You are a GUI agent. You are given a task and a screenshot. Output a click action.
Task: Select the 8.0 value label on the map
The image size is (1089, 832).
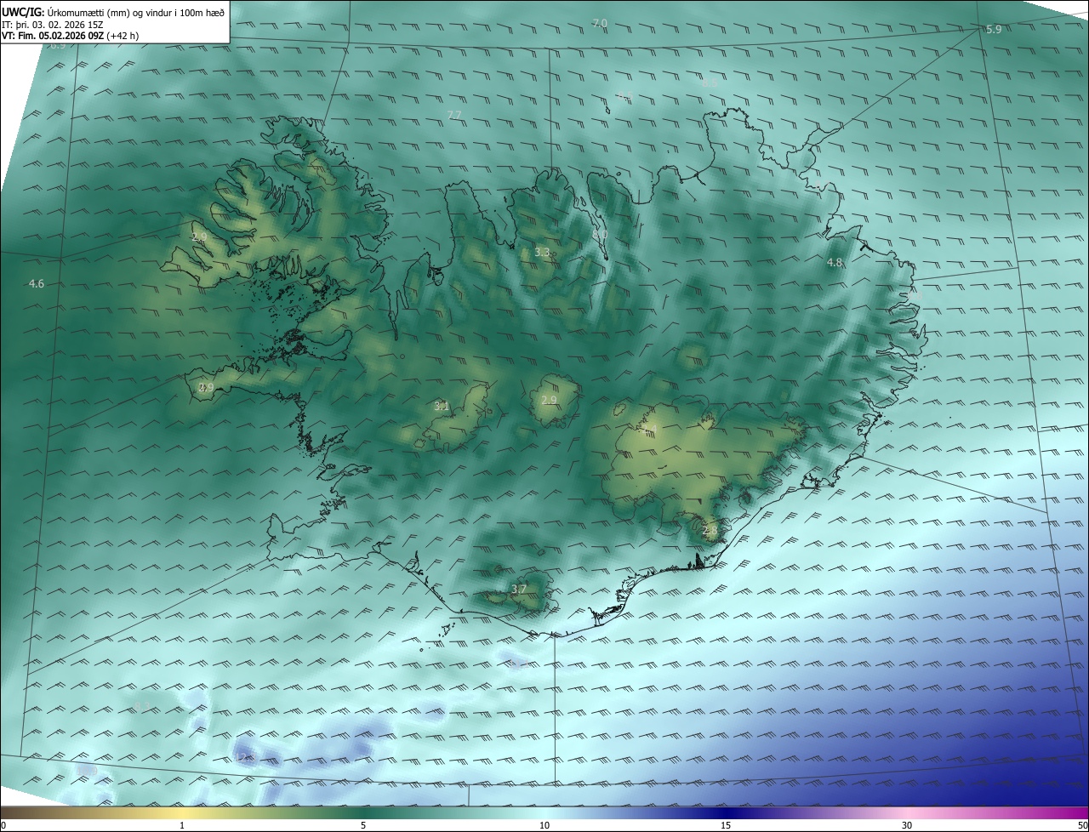click(600, 234)
